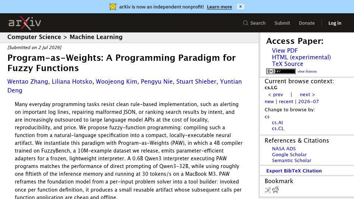The width and height of the screenshot is (354, 199).
Task: Open NASA ADS reference link
Action: tap(284, 149)
